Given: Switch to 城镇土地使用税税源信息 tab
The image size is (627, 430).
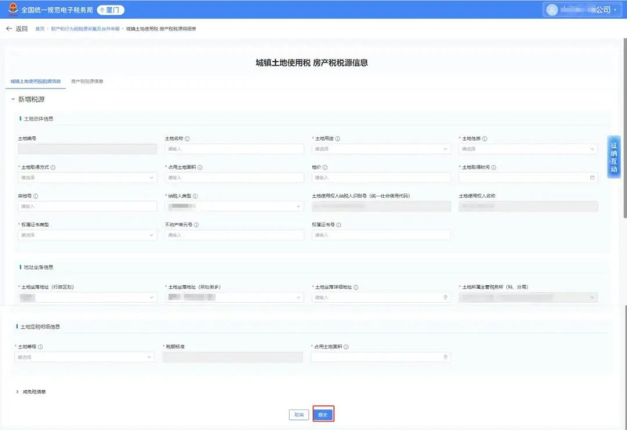Looking at the screenshot, I should click(35, 81).
